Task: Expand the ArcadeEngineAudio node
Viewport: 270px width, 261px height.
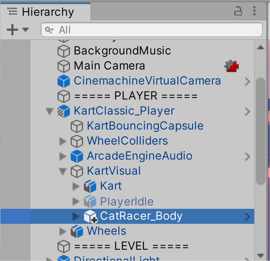Action: 63,156
